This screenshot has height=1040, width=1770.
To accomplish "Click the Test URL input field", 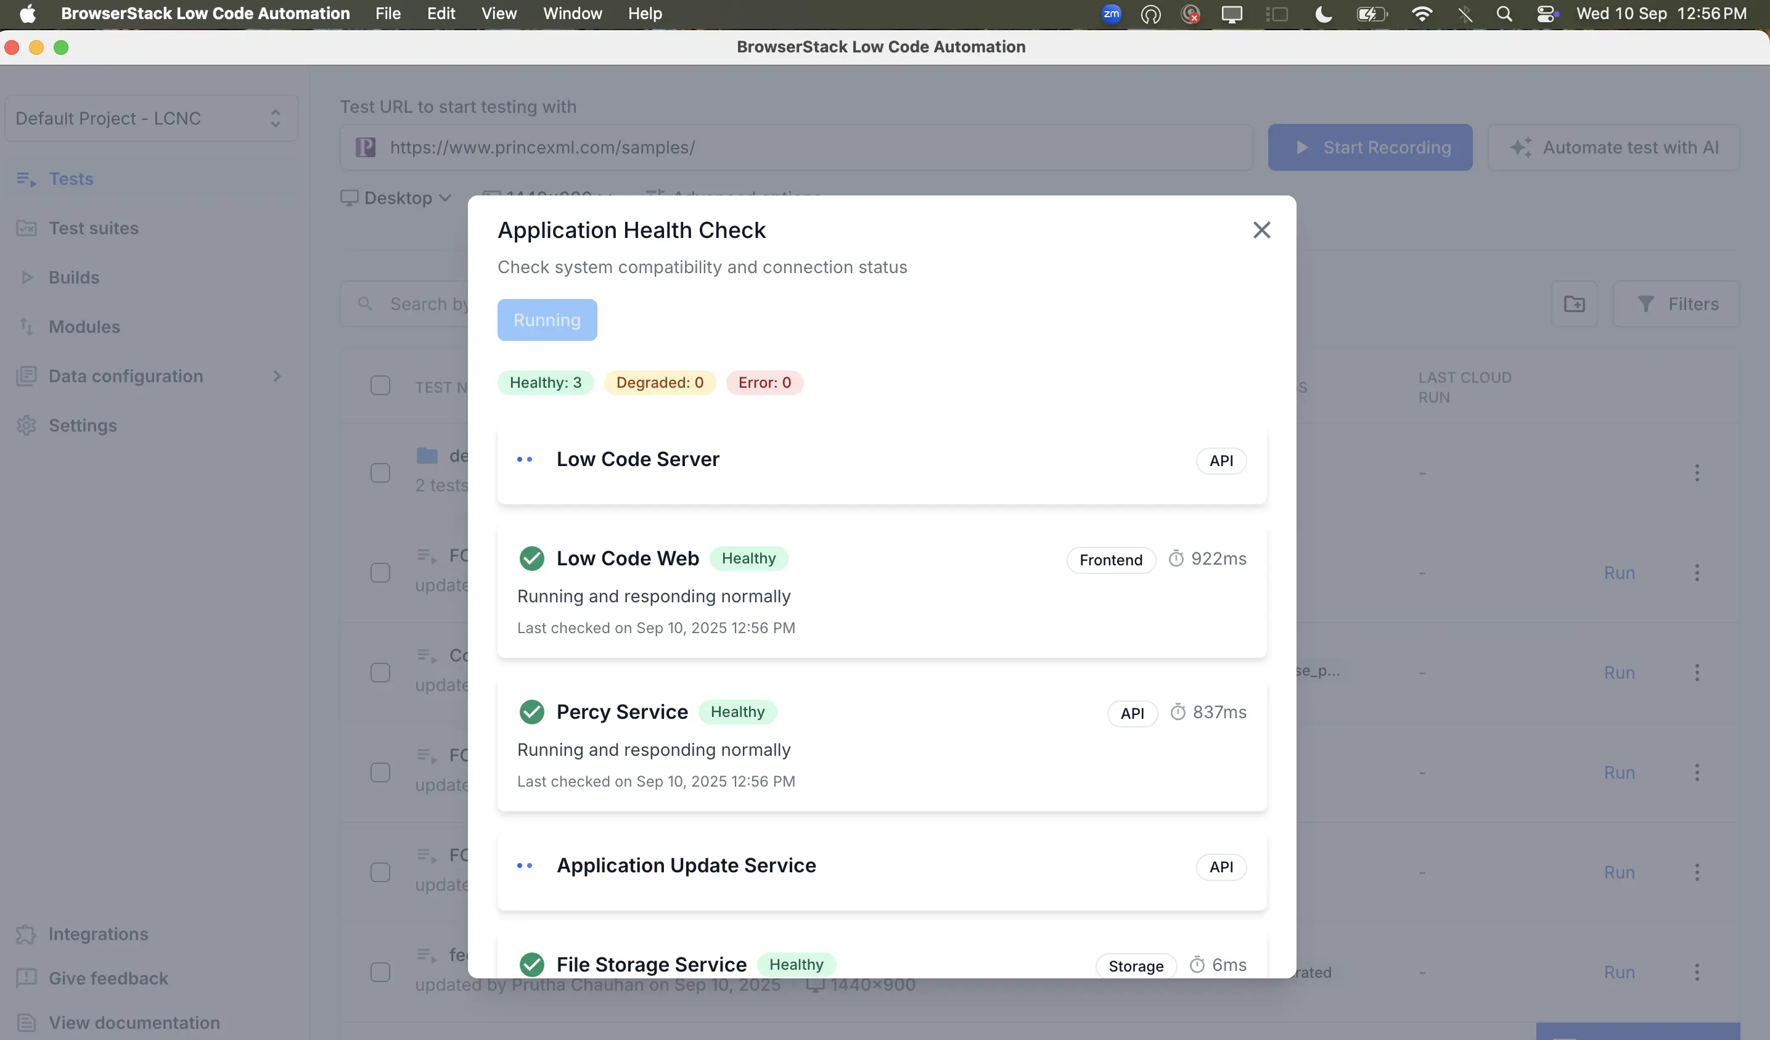I will click(796, 147).
